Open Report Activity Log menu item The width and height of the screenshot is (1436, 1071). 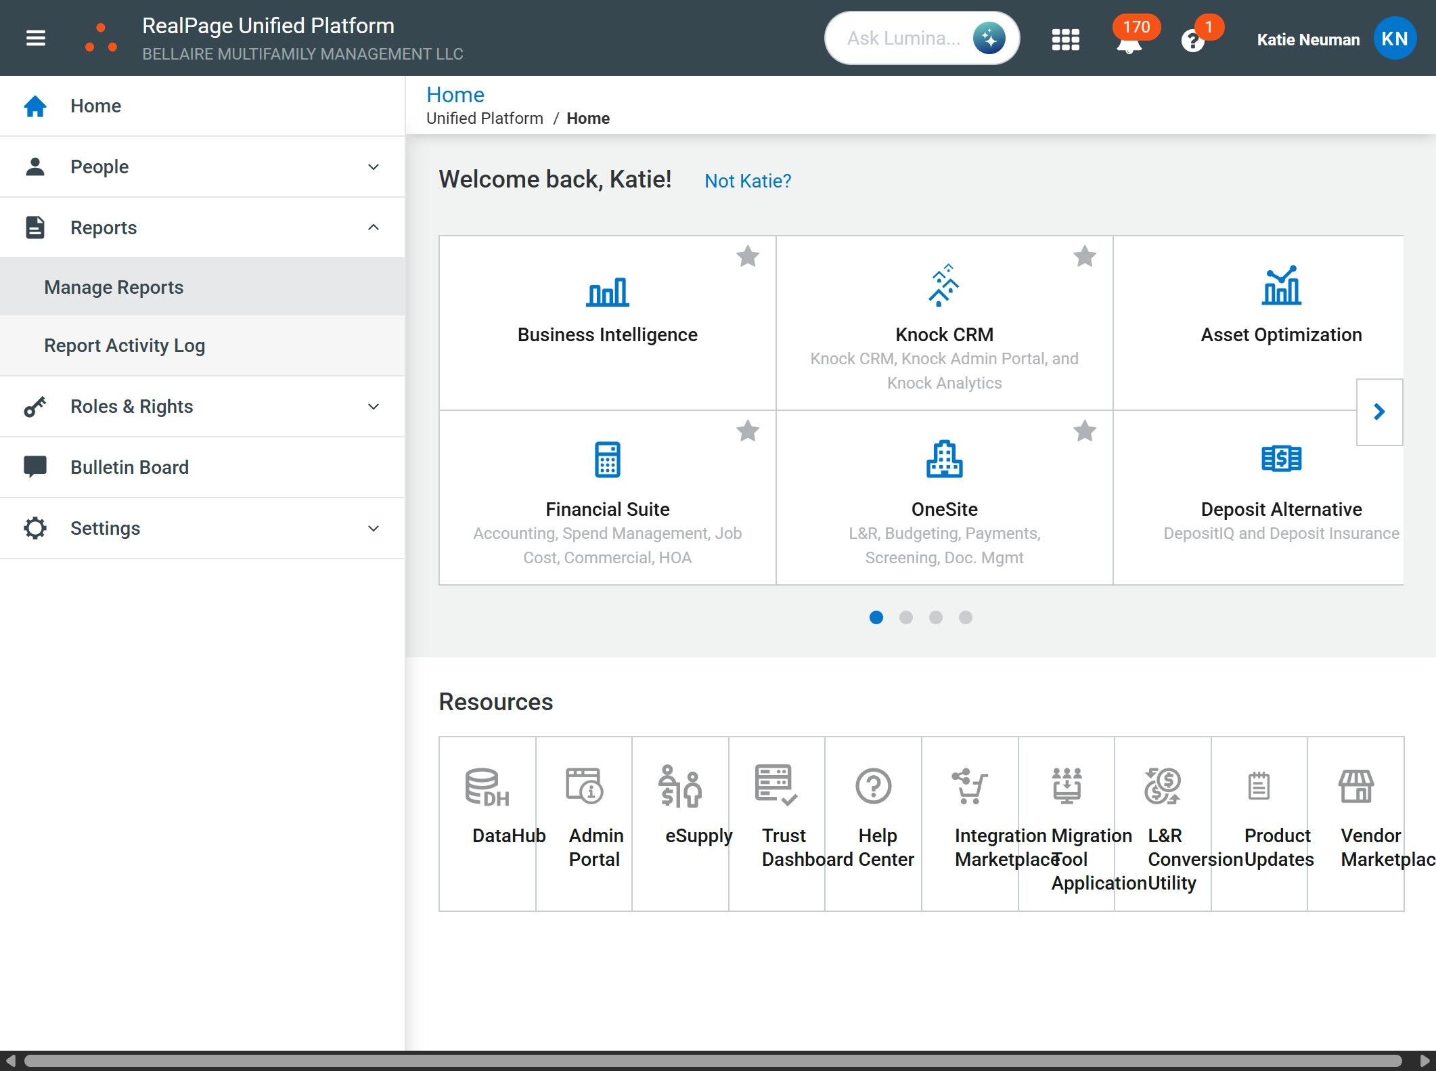[x=125, y=345]
